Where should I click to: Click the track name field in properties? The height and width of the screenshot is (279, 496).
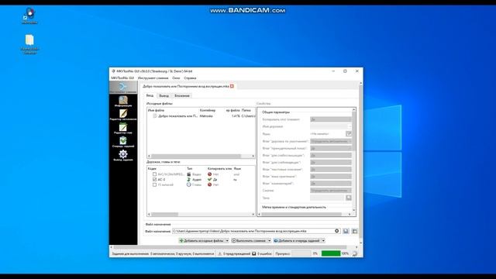coord(331,126)
